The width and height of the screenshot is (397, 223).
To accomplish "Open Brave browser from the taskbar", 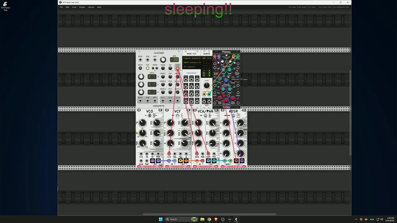I will click(x=216, y=219).
